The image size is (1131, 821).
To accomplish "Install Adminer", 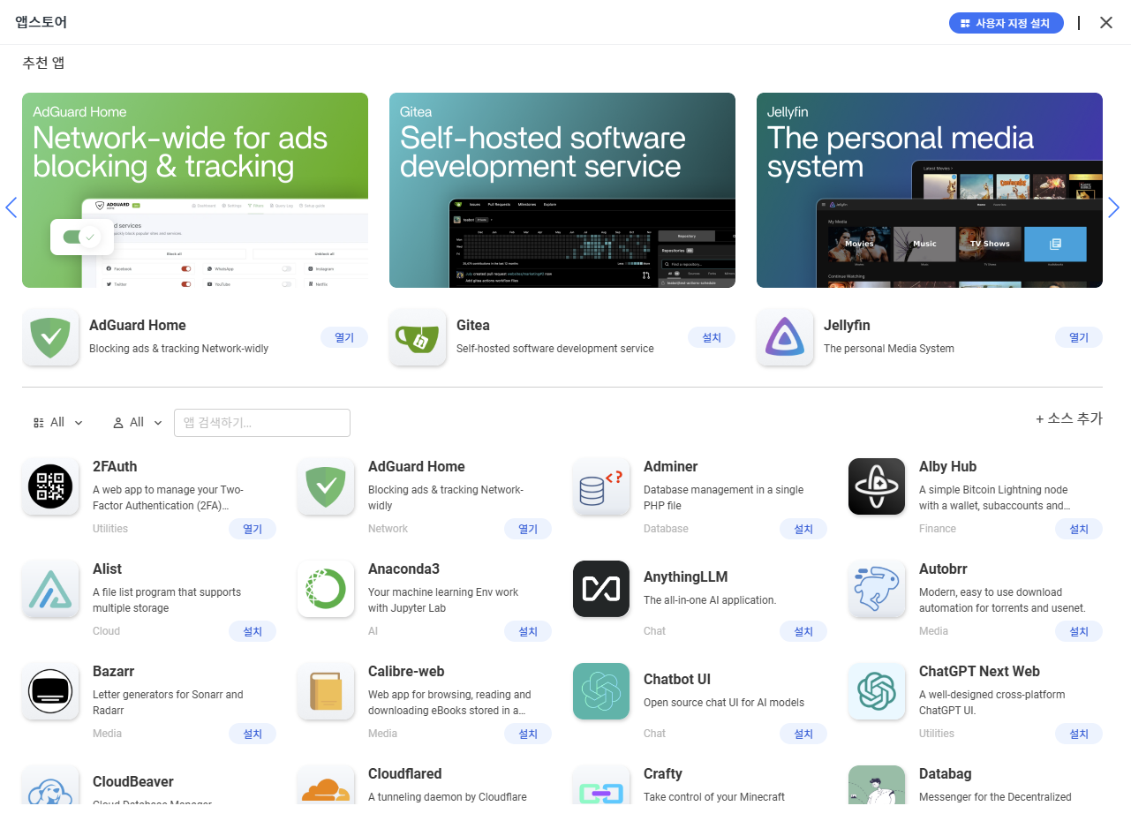I will click(x=803, y=529).
